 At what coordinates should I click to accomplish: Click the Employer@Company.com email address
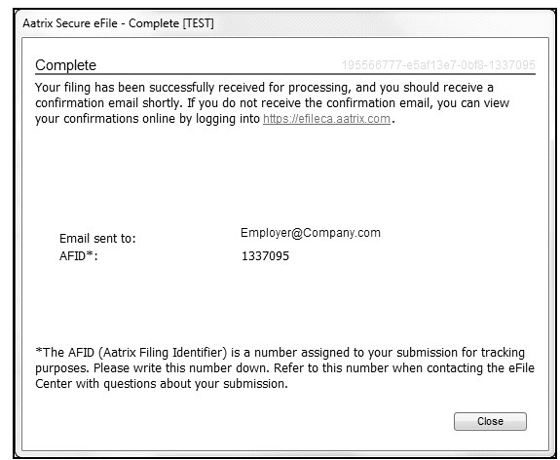click(x=311, y=233)
